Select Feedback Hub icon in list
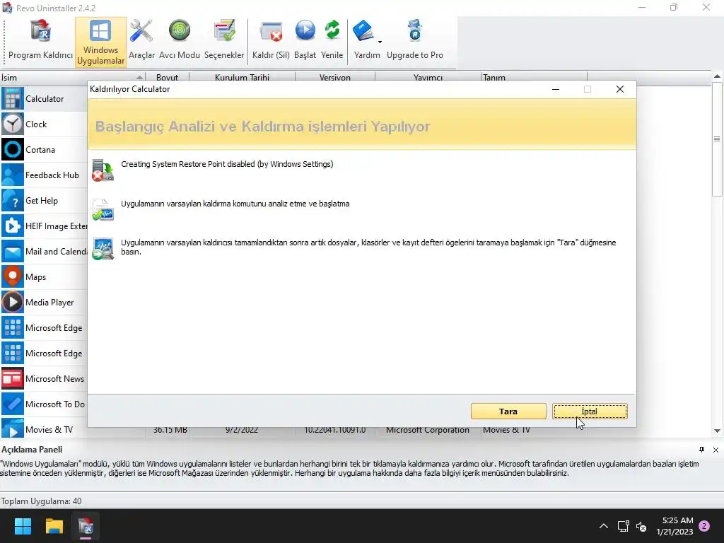 pos(13,175)
